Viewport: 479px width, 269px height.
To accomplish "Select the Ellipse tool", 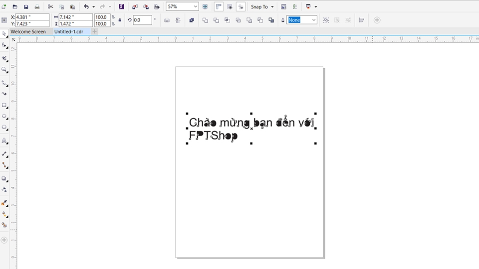I will (x=4, y=116).
